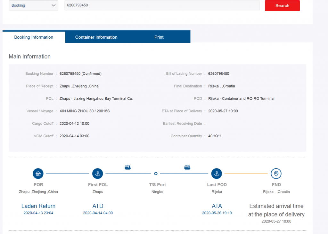Click the First POL anchor icon

(98, 174)
